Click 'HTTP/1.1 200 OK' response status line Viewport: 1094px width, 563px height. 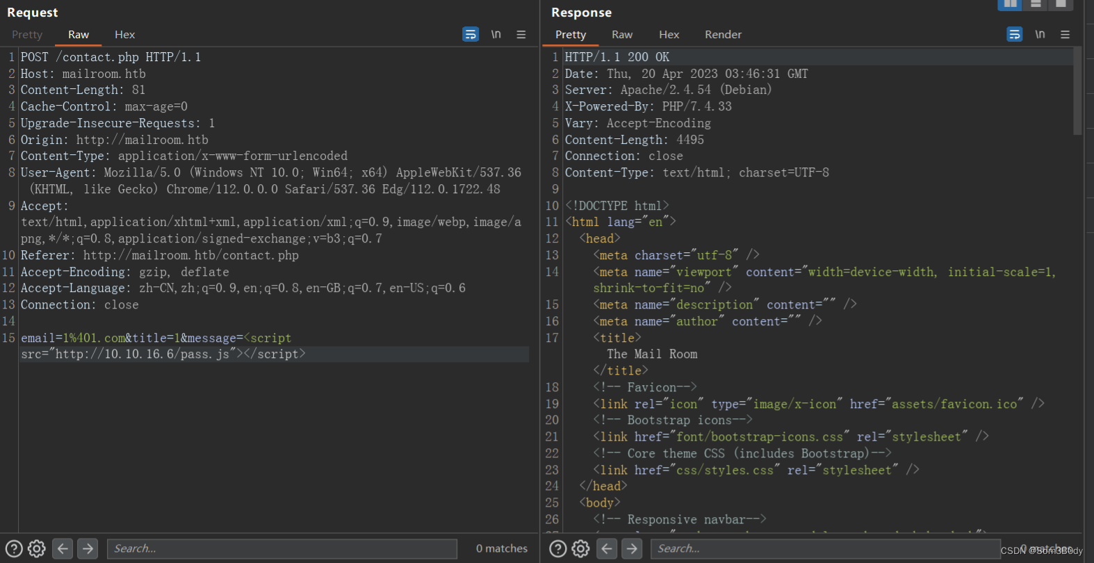[x=617, y=57]
